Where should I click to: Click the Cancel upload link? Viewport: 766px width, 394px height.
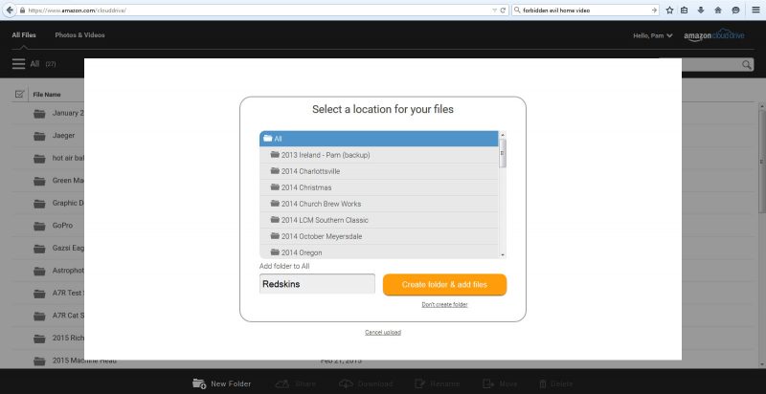click(382, 332)
